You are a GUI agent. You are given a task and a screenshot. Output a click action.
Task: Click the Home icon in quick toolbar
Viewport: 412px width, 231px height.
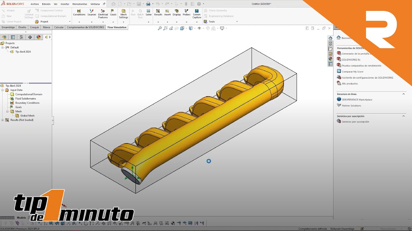(113, 4)
